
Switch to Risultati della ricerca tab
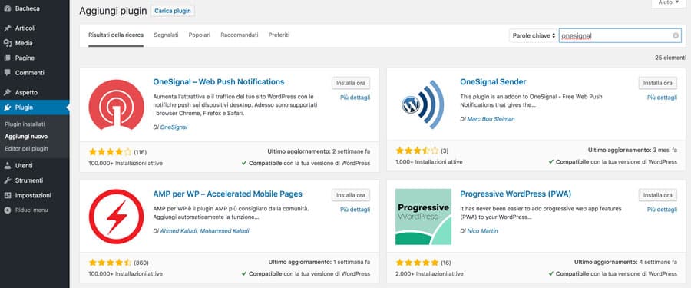116,35
